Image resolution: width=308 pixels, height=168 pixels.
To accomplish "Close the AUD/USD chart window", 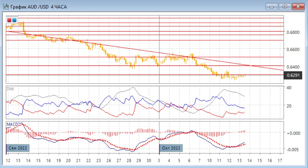I will (x=298, y=6).
